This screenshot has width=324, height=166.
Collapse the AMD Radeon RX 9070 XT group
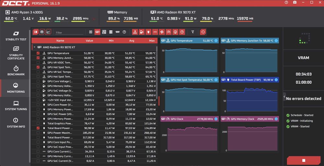click(x=35, y=47)
